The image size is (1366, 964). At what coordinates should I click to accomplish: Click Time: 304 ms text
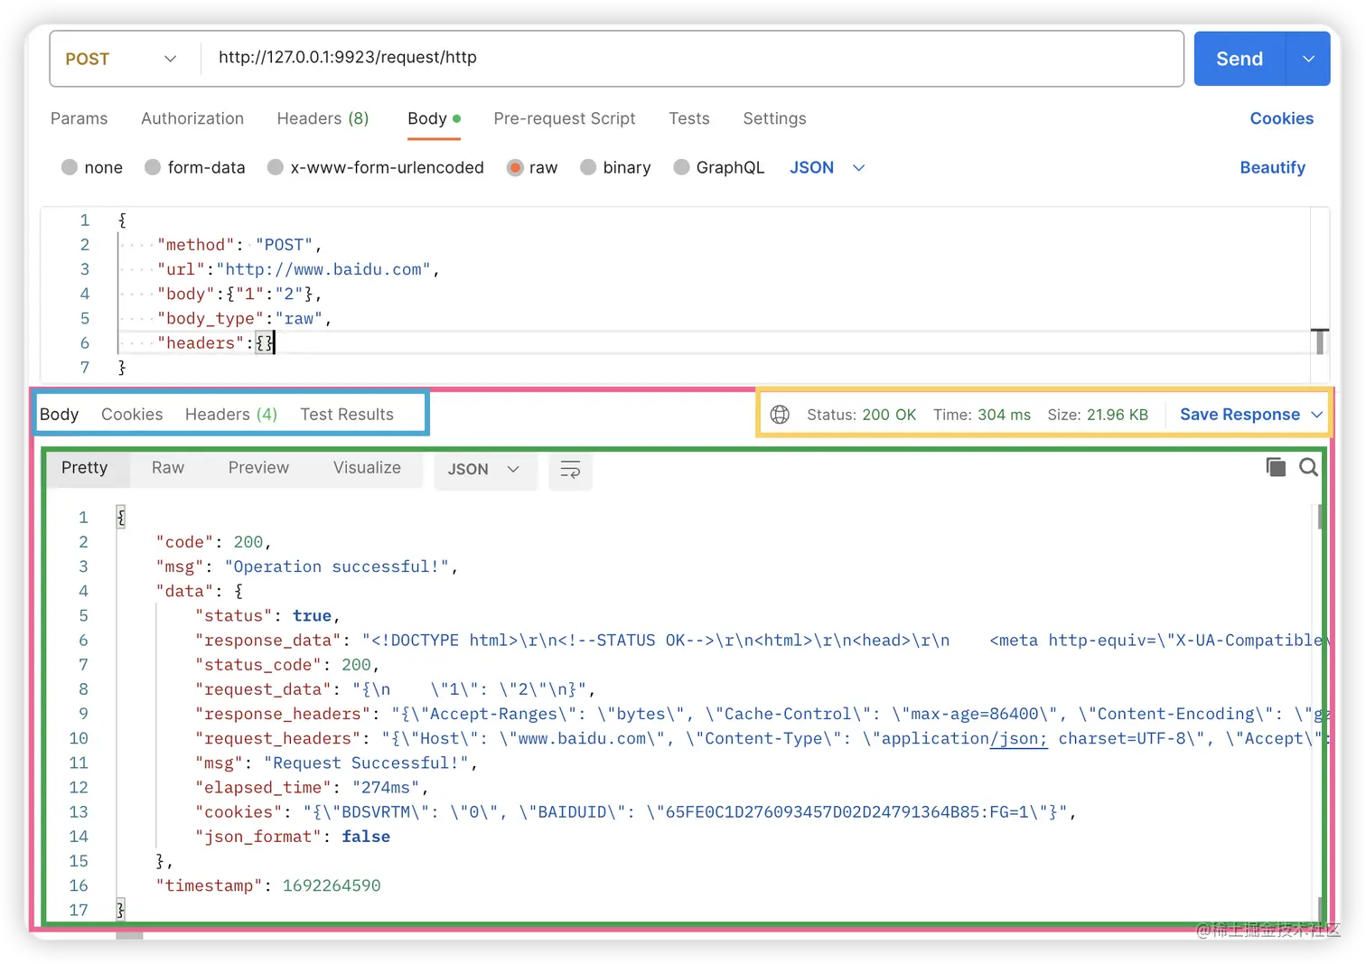[981, 415]
